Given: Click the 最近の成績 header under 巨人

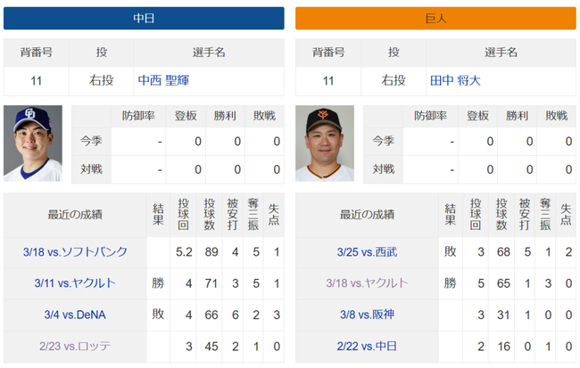Looking at the screenshot, I should (x=367, y=215).
